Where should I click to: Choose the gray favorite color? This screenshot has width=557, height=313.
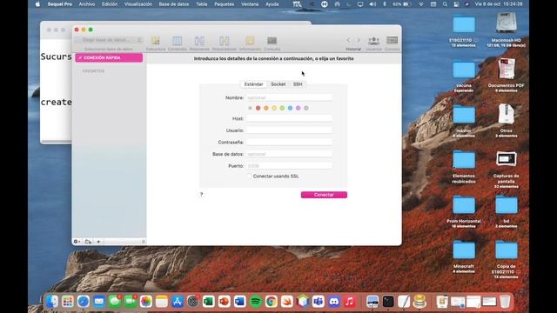(x=306, y=108)
